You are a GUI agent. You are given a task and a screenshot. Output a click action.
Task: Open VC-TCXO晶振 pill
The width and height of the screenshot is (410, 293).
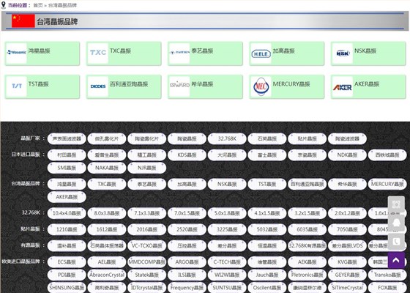coord(147,245)
